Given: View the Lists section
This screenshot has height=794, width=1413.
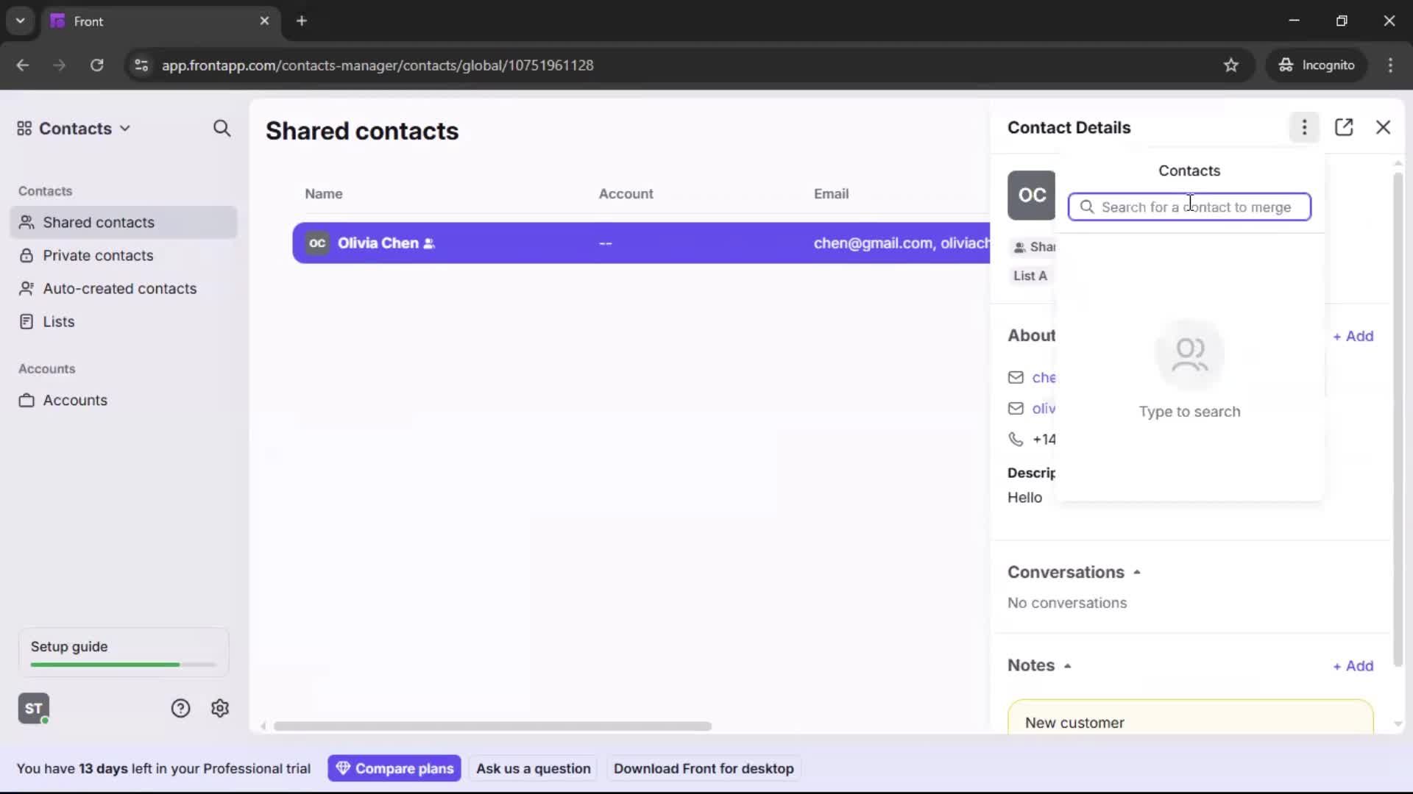Looking at the screenshot, I should click(x=60, y=321).
